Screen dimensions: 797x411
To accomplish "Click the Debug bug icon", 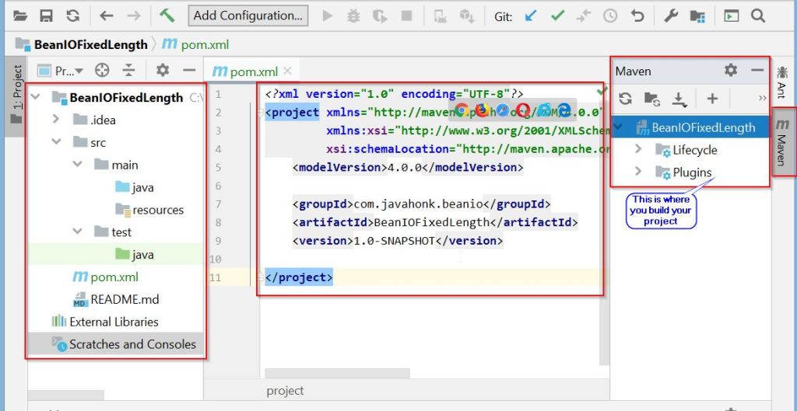I will 353,16.
